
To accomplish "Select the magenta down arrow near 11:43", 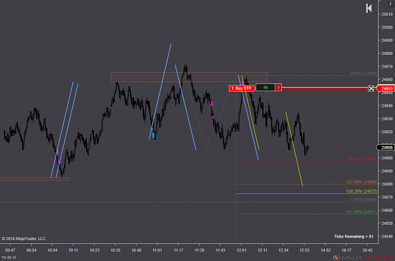I will point(212,103).
